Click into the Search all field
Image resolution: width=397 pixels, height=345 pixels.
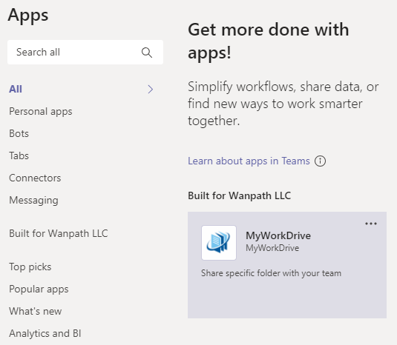(x=85, y=53)
